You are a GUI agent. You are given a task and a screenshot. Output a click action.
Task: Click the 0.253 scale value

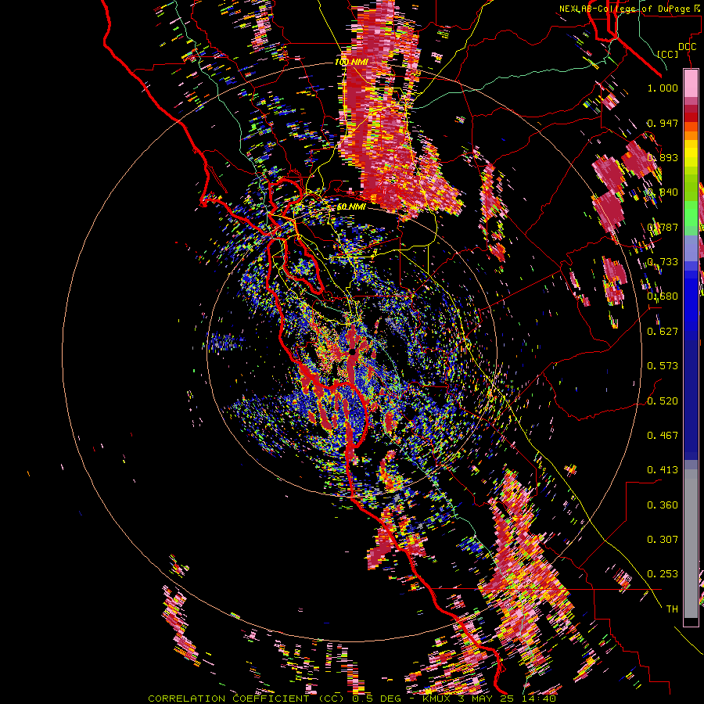click(x=663, y=574)
